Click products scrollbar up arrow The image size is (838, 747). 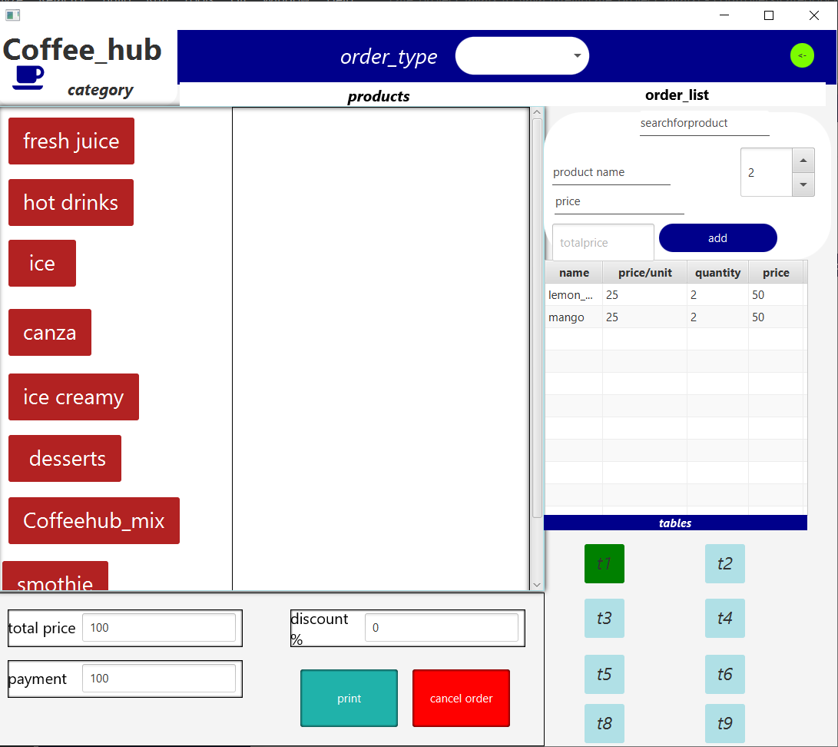[x=537, y=113]
